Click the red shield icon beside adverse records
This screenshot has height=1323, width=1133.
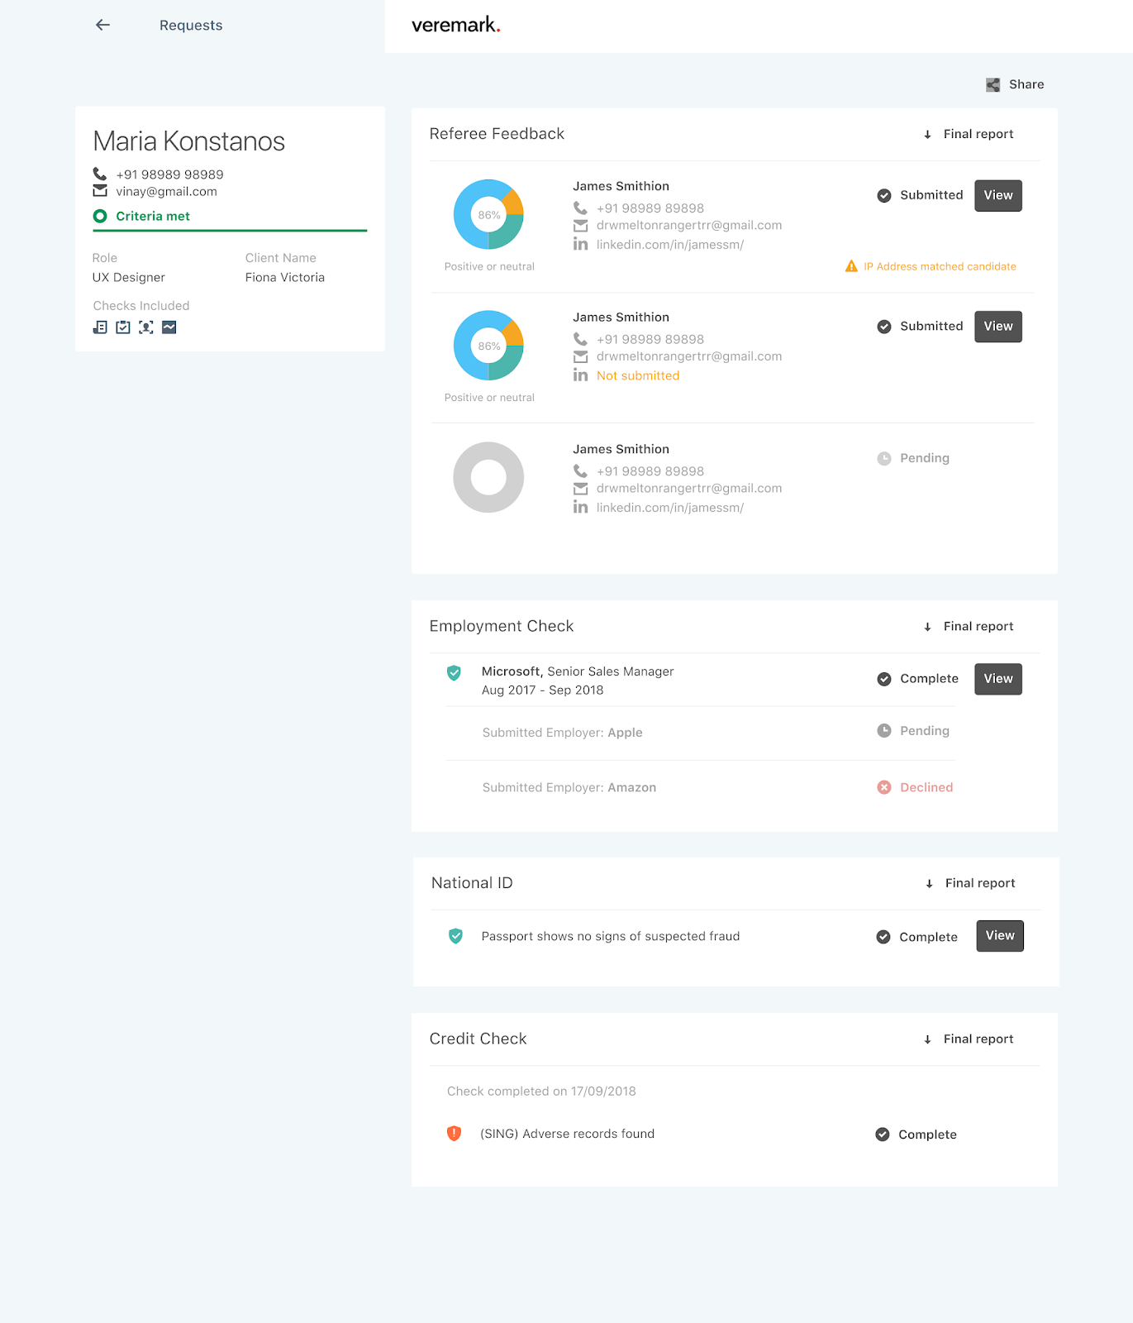(x=454, y=1134)
